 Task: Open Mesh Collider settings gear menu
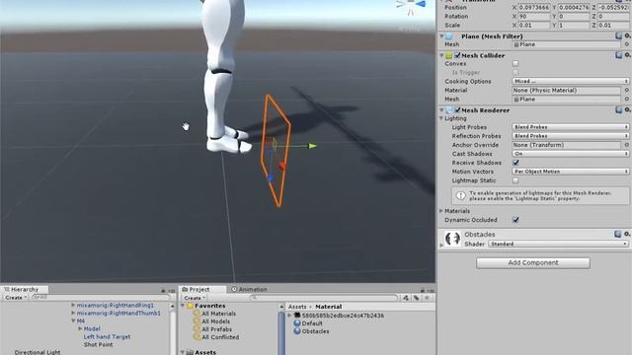point(627,55)
